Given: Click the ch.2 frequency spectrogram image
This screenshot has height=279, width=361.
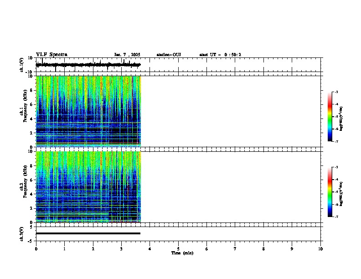Looking at the screenshot, I should click(88, 187).
